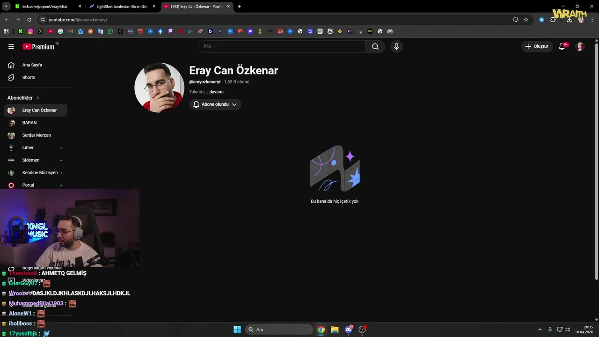Viewport: 599px width, 337px height.
Task: Switch to kick.com/popout/eray/chat tab
Action: 48,7
